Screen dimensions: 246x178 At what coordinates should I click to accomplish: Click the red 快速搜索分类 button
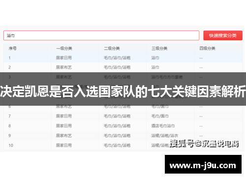pyautogui.click(x=223, y=35)
